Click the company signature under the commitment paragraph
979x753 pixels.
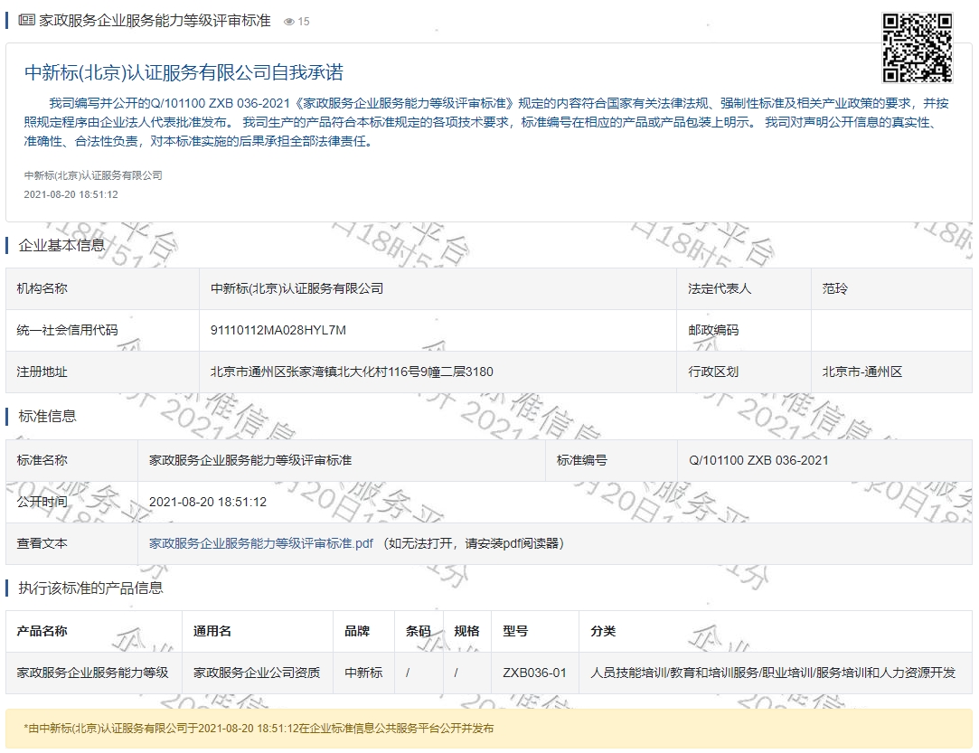coord(93,175)
